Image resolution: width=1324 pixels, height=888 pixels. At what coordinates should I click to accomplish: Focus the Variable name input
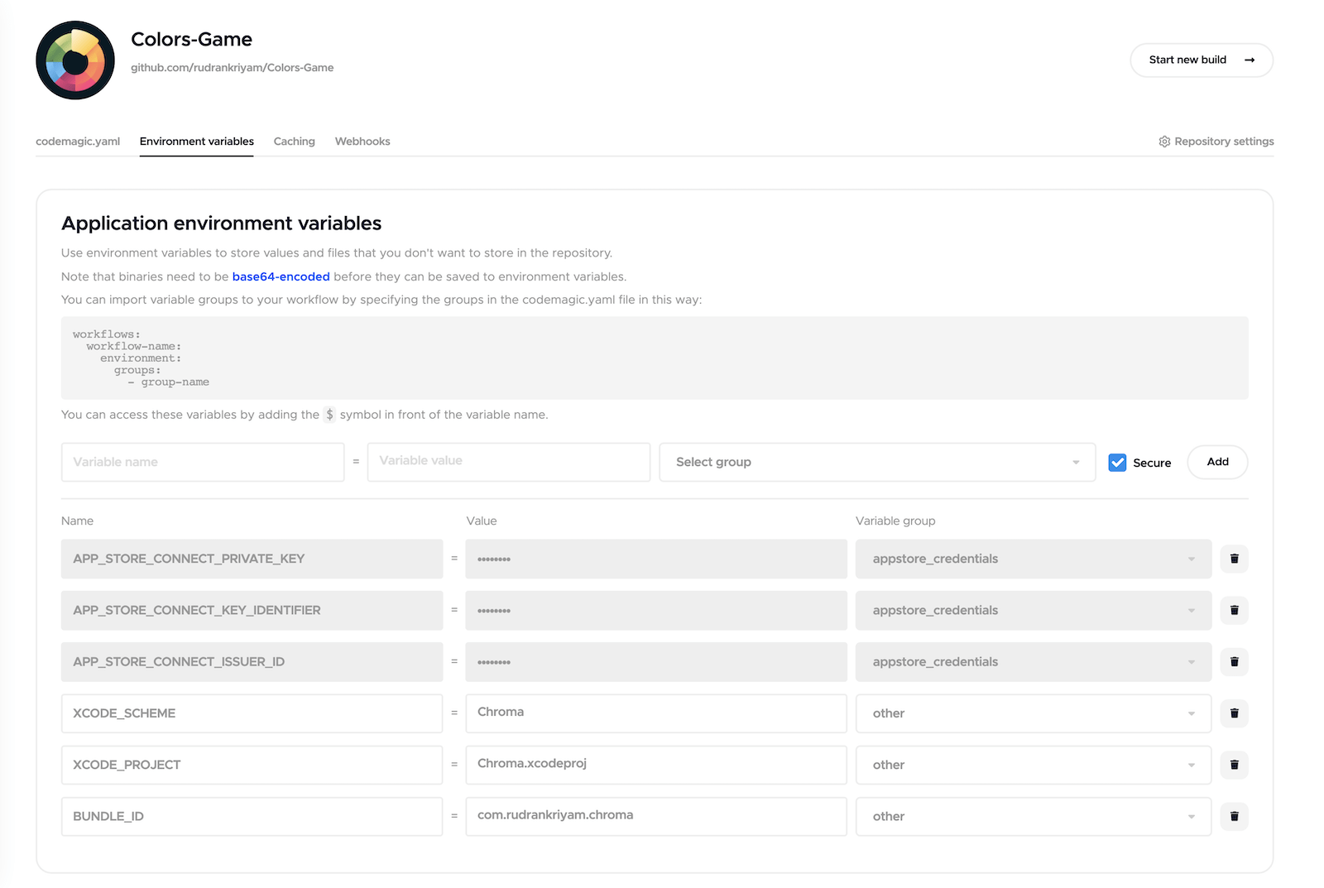tap(203, 462)
